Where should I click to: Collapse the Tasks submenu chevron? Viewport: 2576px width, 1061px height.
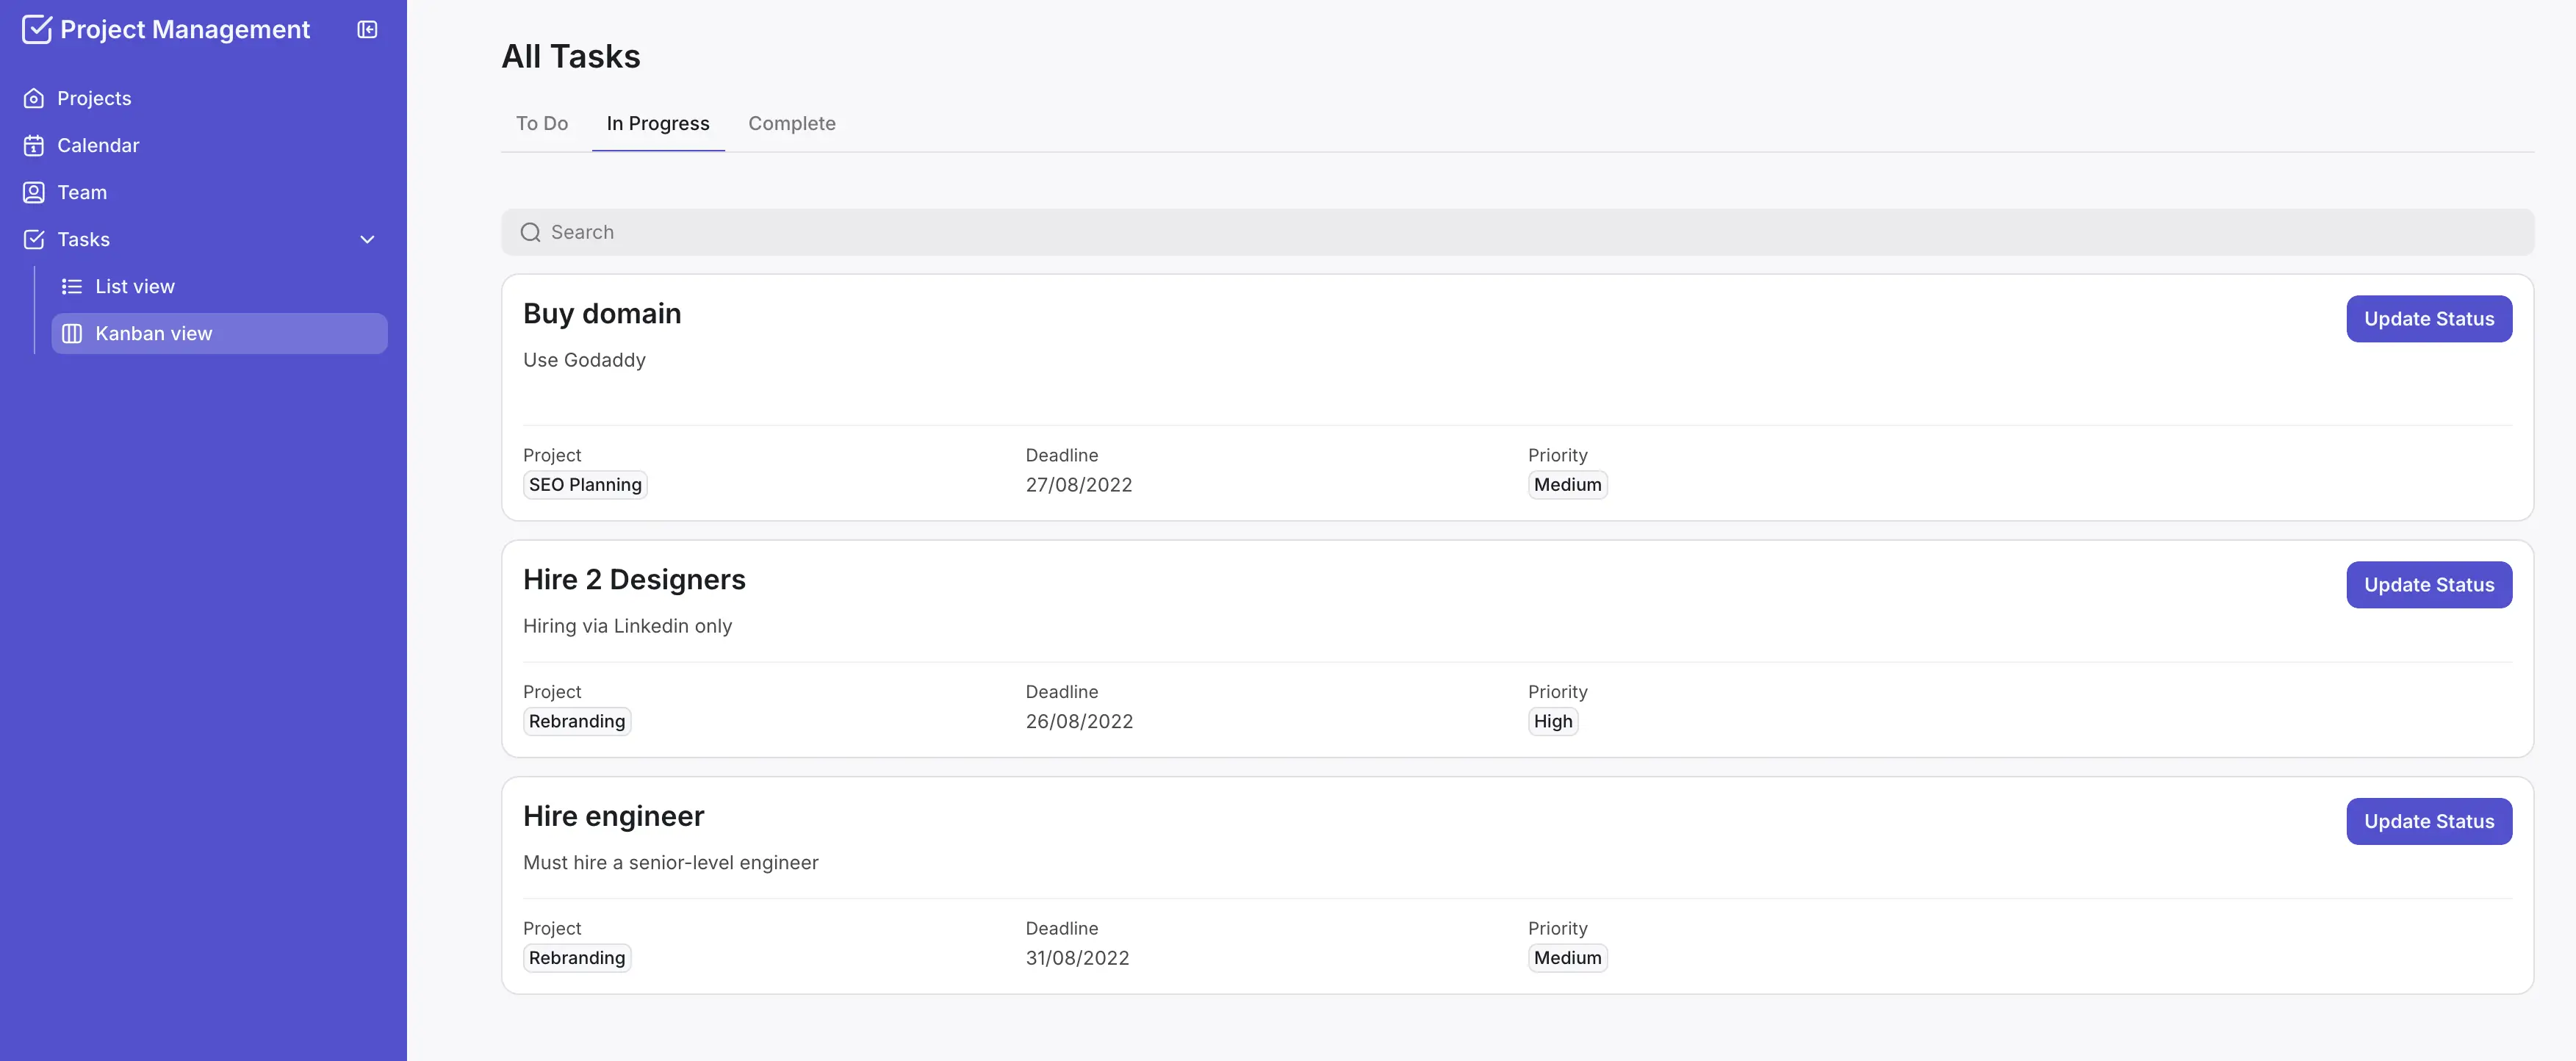click(x=367, y=239)
